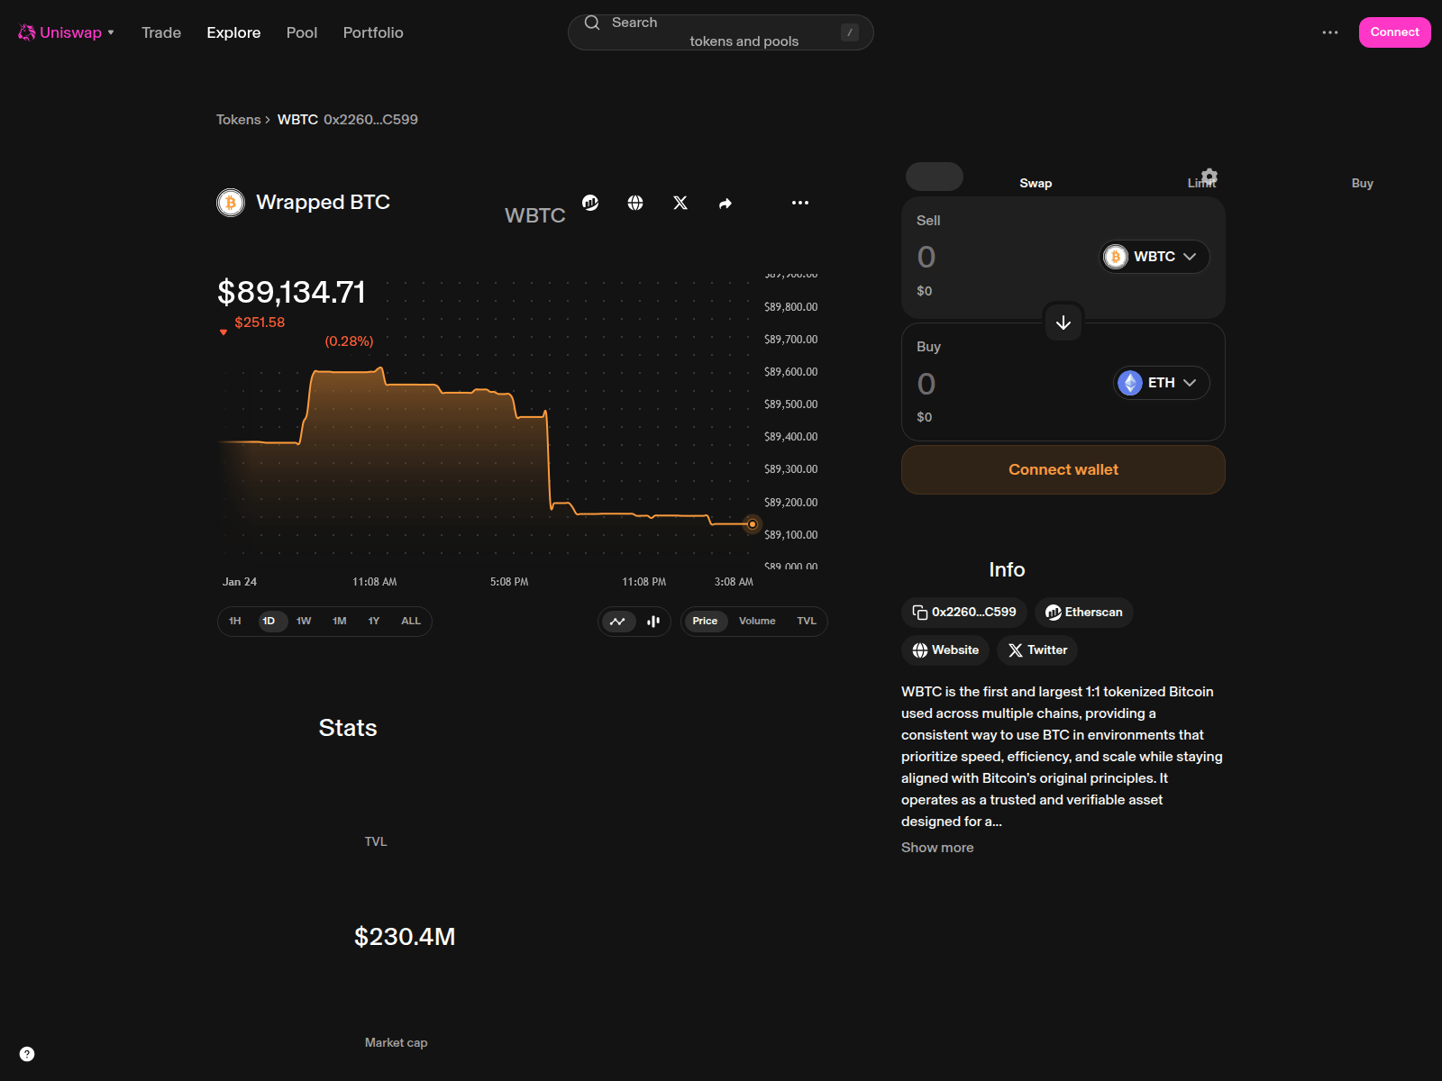Switch to the candlestick chart view

[653, 622]
